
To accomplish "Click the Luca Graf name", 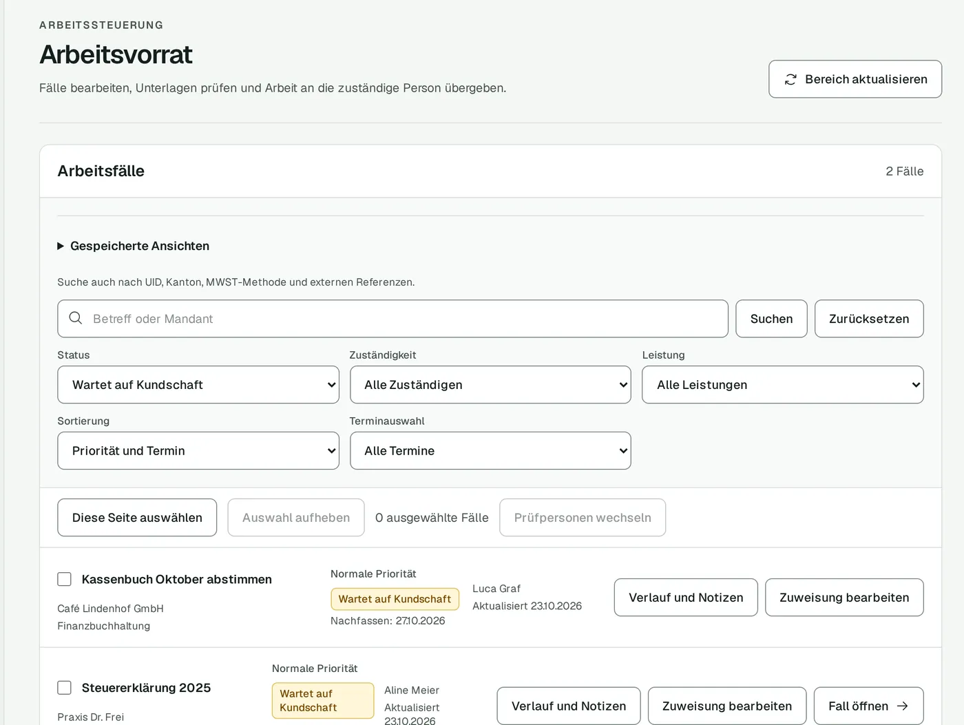I will 496,589.
